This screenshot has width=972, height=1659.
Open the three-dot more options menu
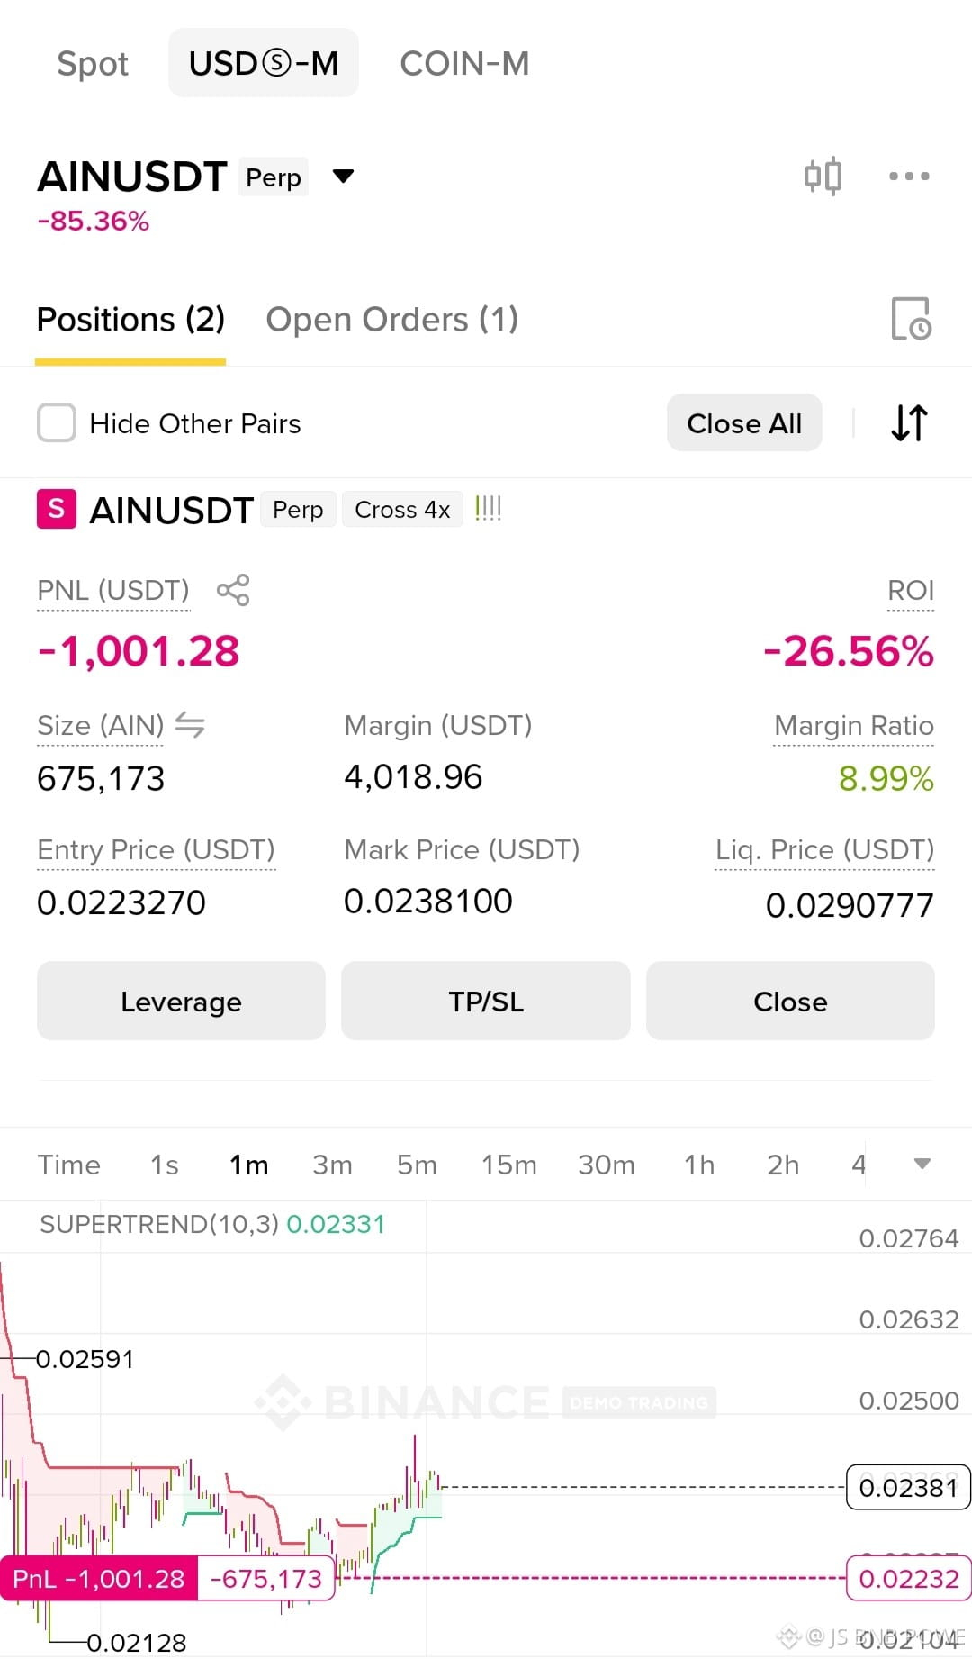[909, 176]
